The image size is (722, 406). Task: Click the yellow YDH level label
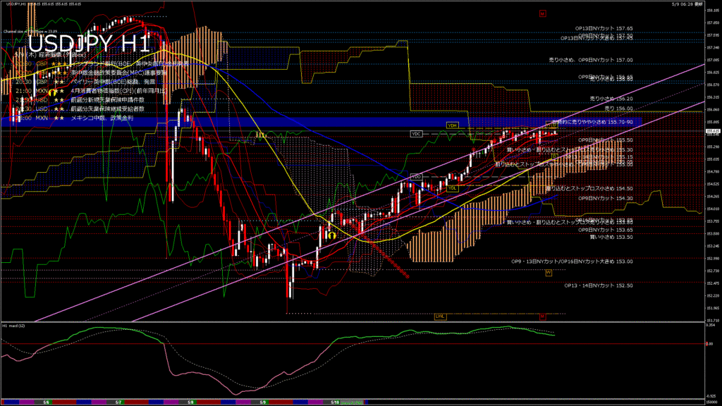tap(452, 125)
